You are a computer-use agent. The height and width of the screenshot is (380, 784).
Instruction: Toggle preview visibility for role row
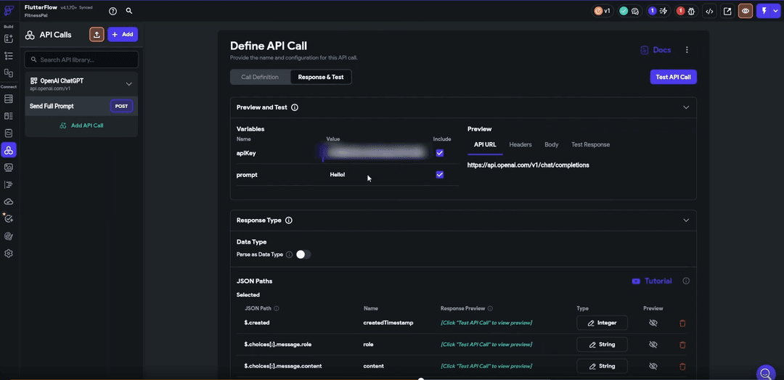click(653, 344)
